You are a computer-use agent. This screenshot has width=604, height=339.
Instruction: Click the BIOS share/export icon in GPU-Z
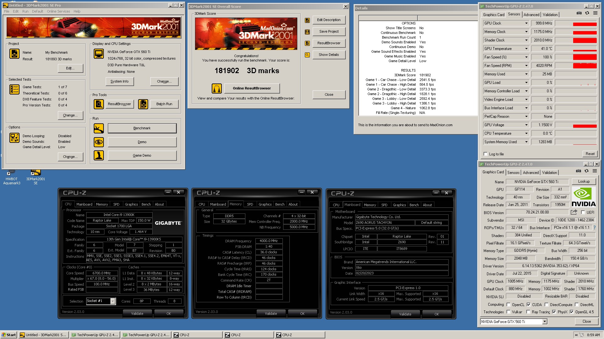(x=574, y=212)
